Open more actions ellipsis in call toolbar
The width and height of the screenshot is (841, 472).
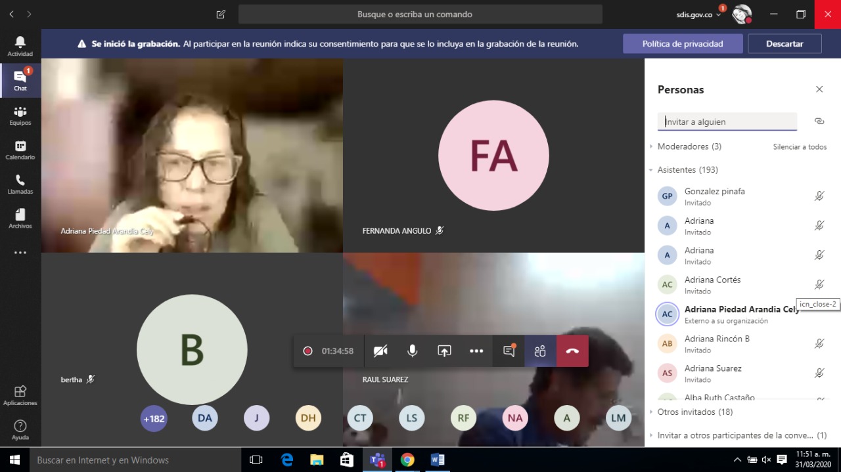[x=476, y=351]
